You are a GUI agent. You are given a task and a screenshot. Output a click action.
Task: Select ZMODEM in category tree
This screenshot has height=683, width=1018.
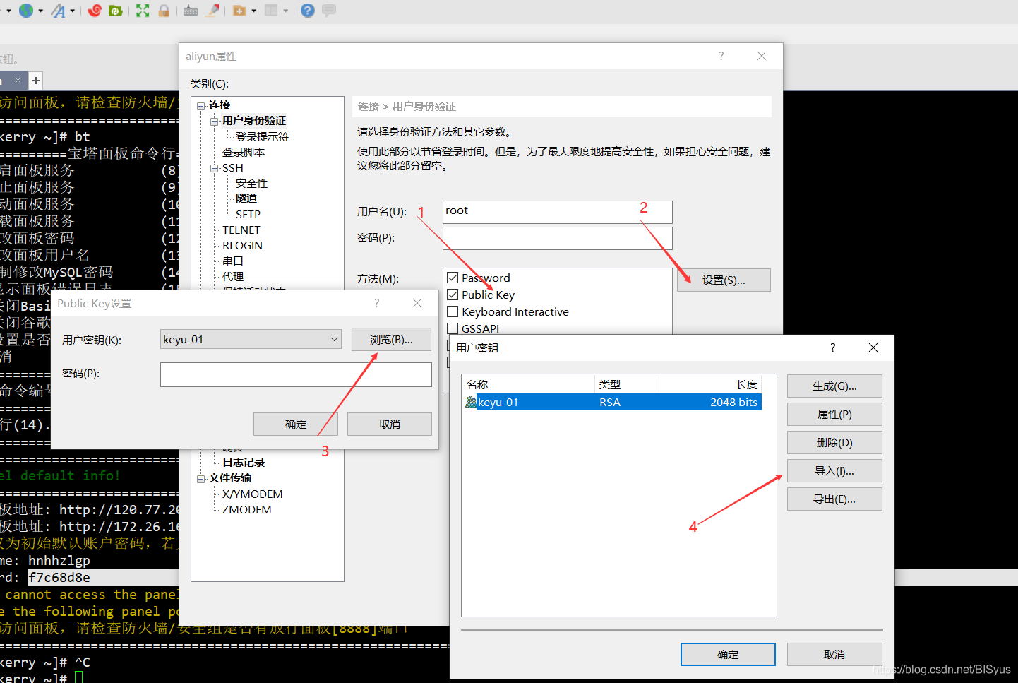(x=246, y=509)
